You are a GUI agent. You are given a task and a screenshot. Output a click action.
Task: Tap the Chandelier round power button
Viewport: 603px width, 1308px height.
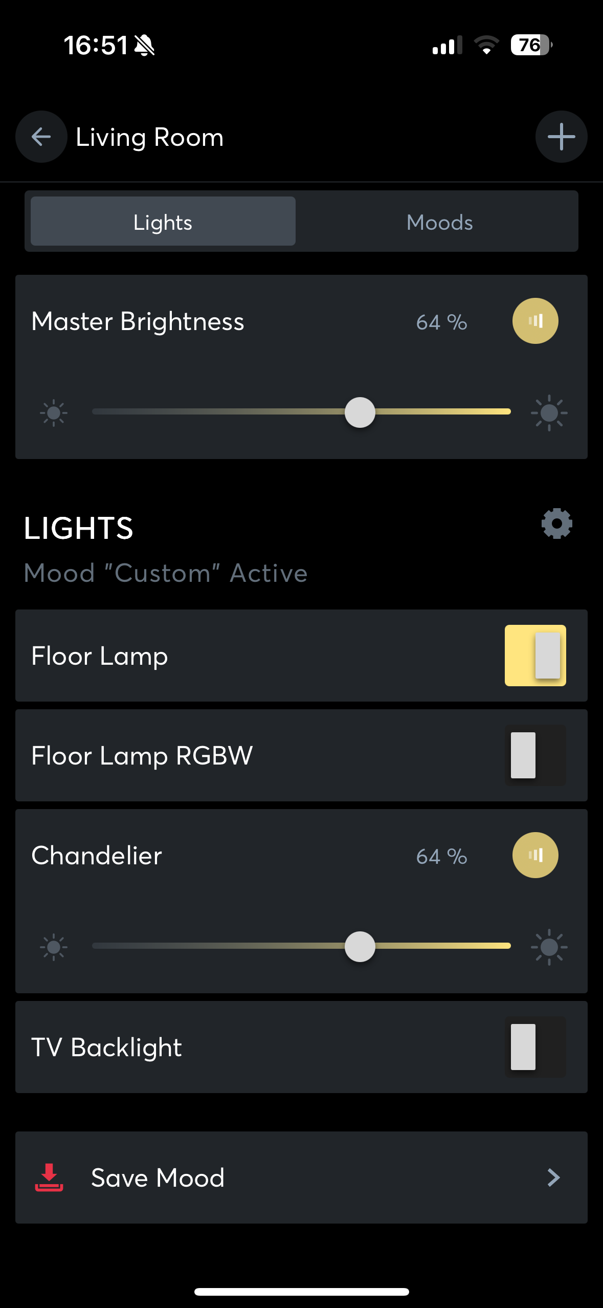click(x=535, y=855)
